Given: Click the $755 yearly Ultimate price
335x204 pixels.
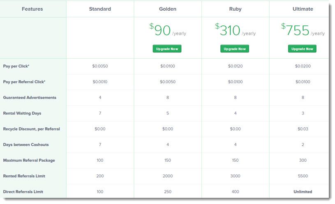Looking at the screenshot, I should point(303,30).
